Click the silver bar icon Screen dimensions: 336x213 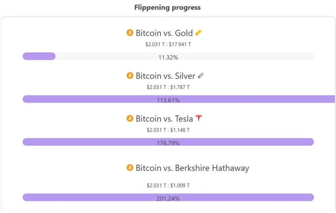click(x=201, y=76)
